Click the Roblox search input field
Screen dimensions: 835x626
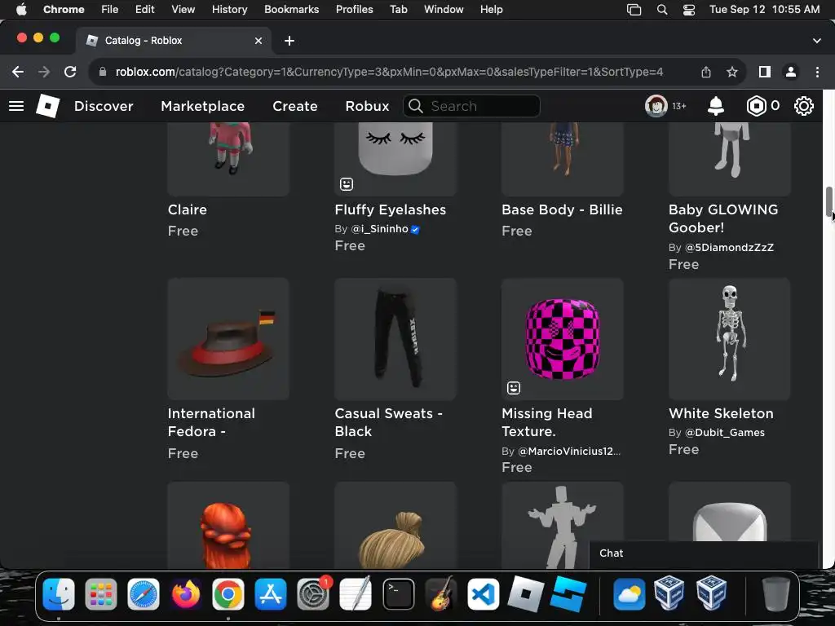pyautogui.click(x=471, y=106)
